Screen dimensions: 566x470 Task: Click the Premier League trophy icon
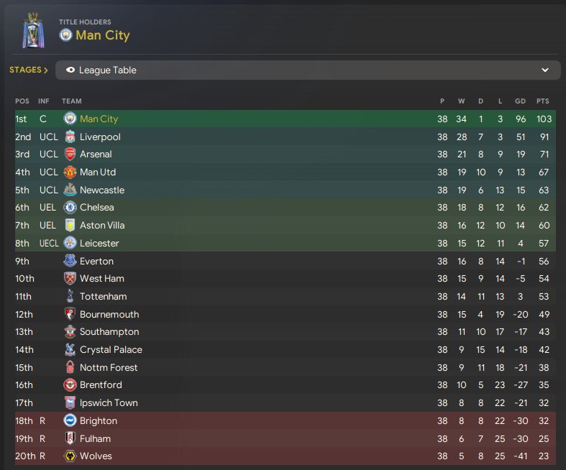[33, 31]
